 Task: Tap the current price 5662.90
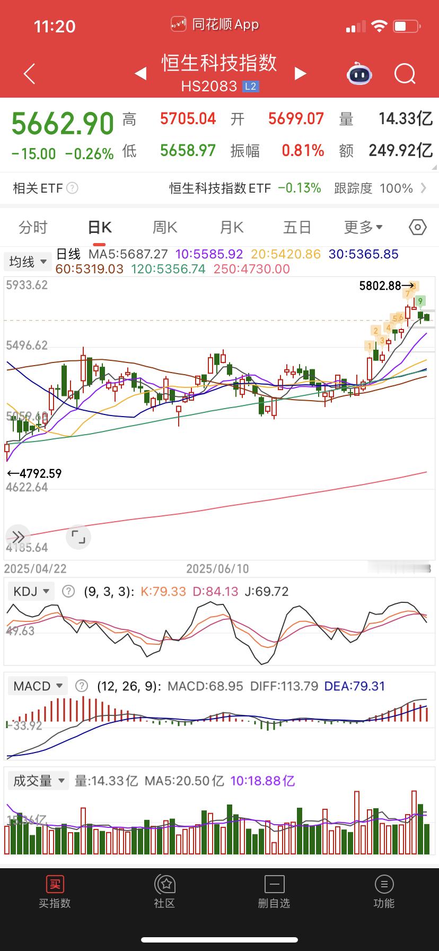pyautogui.click(x=63, y=124)
